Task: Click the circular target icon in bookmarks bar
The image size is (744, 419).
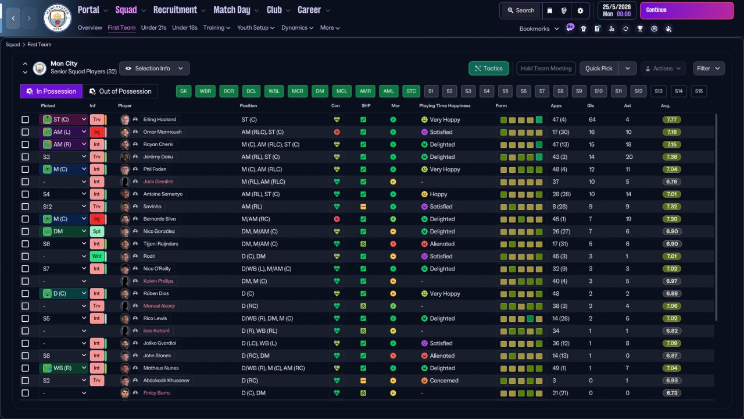Action: (x=654, y=29)
